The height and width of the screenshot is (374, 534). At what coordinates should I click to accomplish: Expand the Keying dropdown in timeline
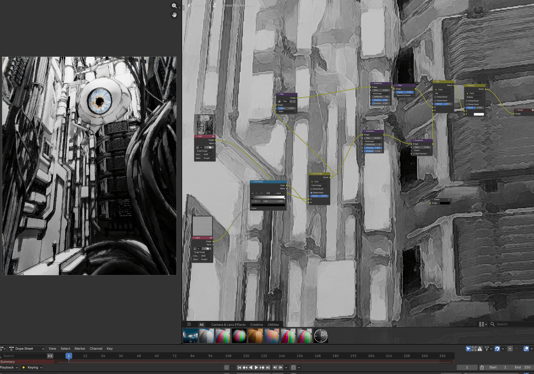pyautogui.click(x=33, y=368)
